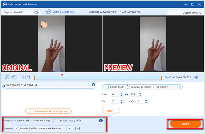Viewport: 205px width, 134px height.
Task: Increase Size width with up arrow
Action: click(x=121, y=93)
